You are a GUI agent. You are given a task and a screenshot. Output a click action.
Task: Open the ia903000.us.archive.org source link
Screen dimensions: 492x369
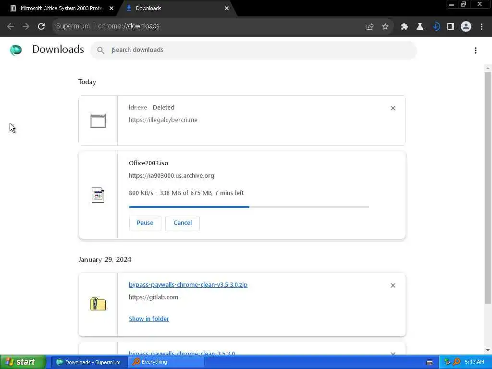pyautogui.click(x=172, y=176)
